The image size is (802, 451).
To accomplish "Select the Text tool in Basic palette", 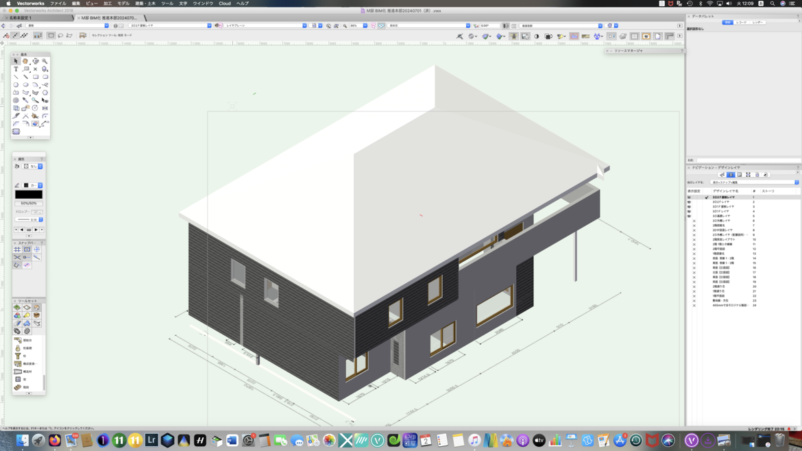I will coord(16,69).
